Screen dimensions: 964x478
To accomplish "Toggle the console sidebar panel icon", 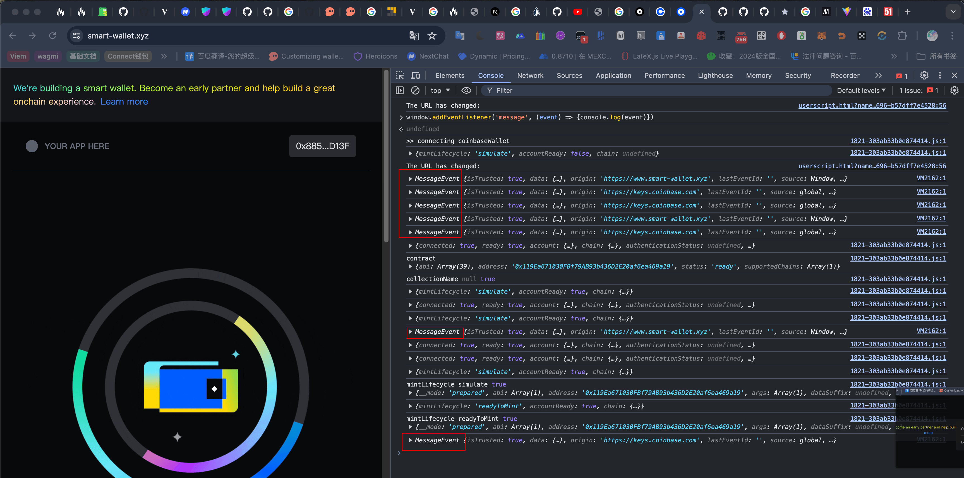I will point(400,91).
